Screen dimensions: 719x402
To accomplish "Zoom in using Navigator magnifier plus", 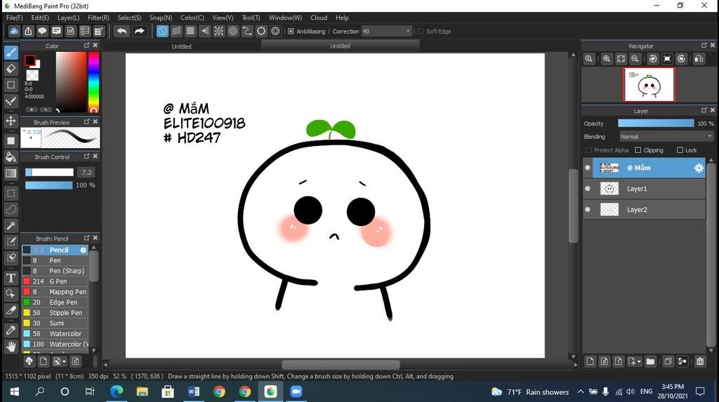I will coord(607,59).
